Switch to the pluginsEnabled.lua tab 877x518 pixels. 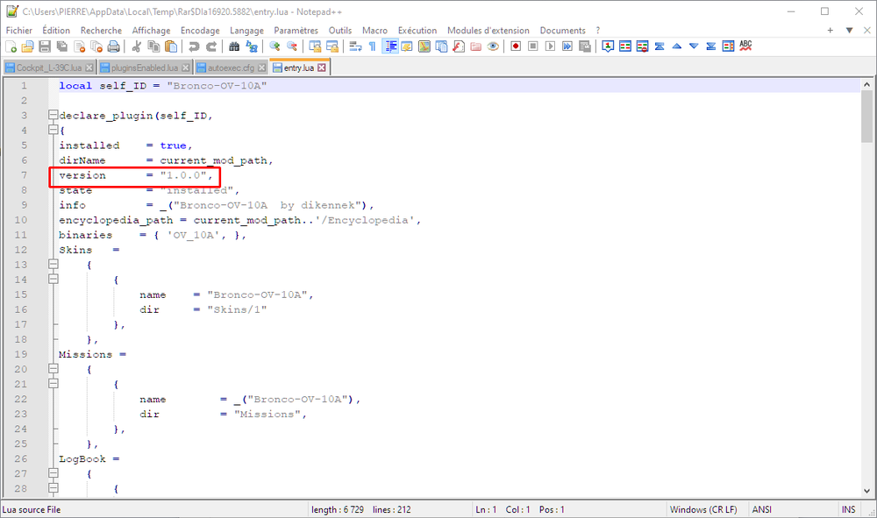(x=145, y=67)
